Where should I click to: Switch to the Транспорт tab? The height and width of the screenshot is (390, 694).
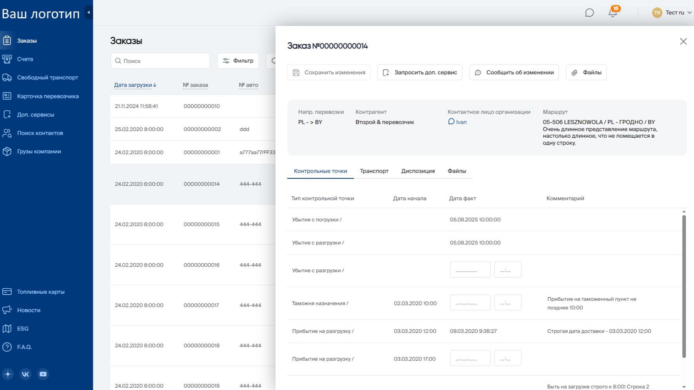point(374,171)
